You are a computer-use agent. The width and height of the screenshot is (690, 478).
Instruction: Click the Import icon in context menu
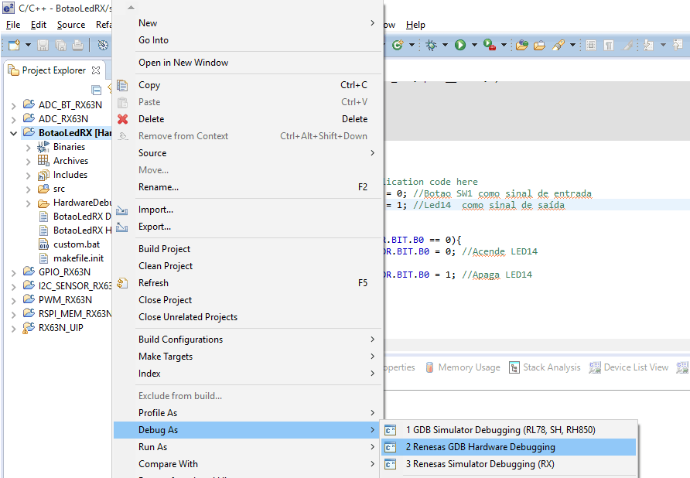click(122, 210)
